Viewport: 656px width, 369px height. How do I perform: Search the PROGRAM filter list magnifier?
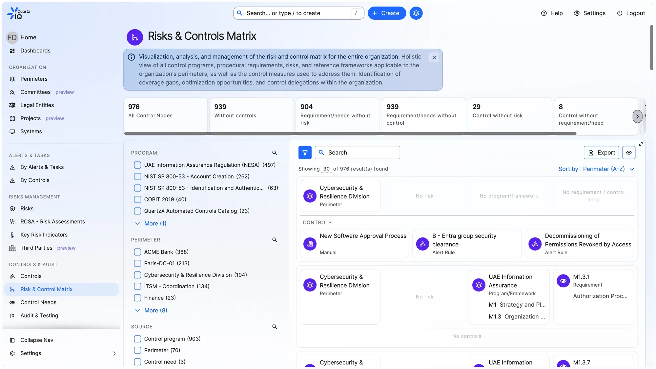coord(275,153)
